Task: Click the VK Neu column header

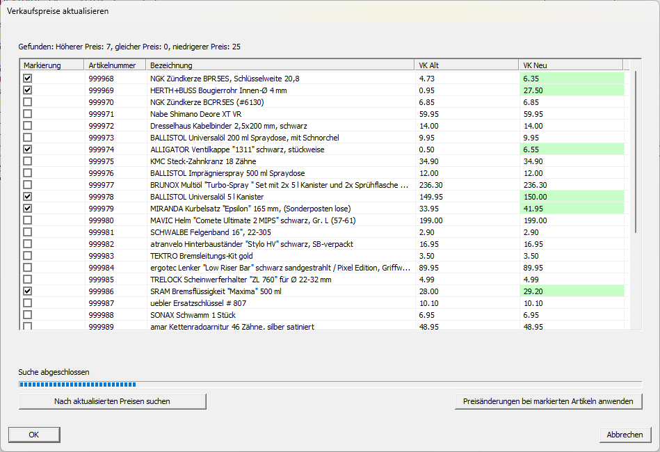Action: pyautogui.click(x=571, y=65)
